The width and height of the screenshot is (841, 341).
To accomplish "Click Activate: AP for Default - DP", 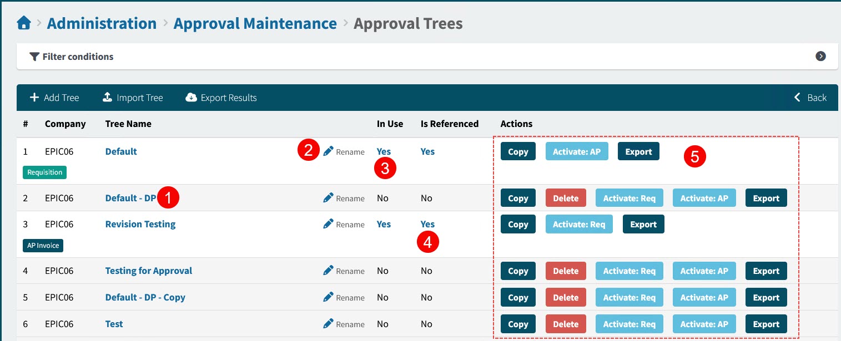I will (704, 198).
